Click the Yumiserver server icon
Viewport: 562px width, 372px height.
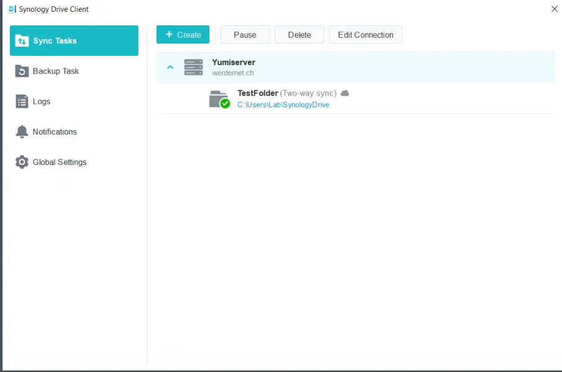click(x=193, y=67)
